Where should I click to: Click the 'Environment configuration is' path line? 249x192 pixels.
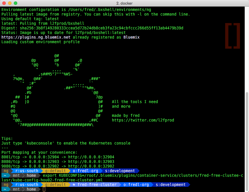coord(76,10)
